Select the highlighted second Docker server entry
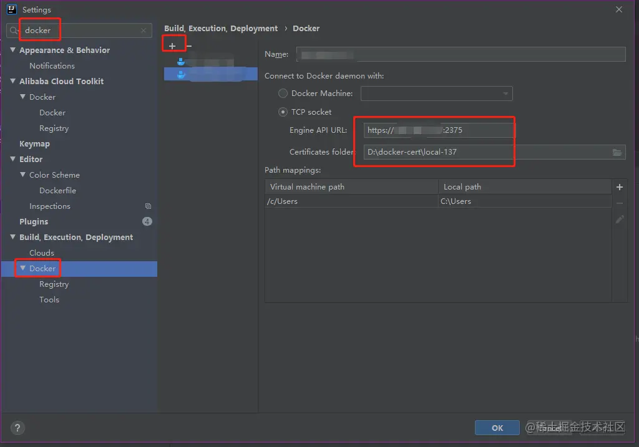This screenshot has height=447, width=639. pyautogui.click(x=211, y=75)
